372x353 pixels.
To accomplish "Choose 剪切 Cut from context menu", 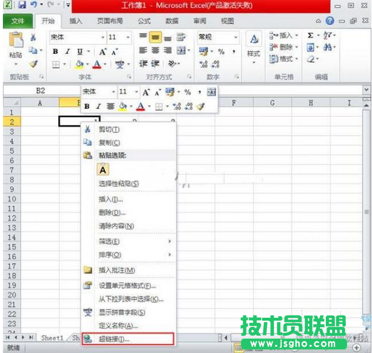I will [128, 129].
